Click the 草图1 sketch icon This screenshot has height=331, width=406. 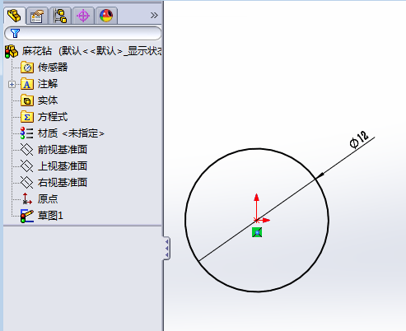(x=27, y=216)
